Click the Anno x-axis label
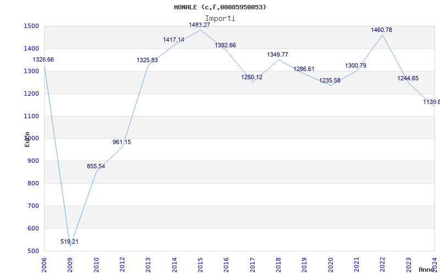440x275 pixels. (426, 269)
